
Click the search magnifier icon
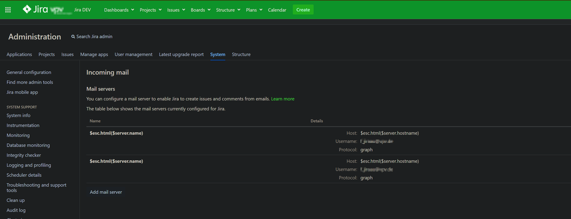pos(73,36)
